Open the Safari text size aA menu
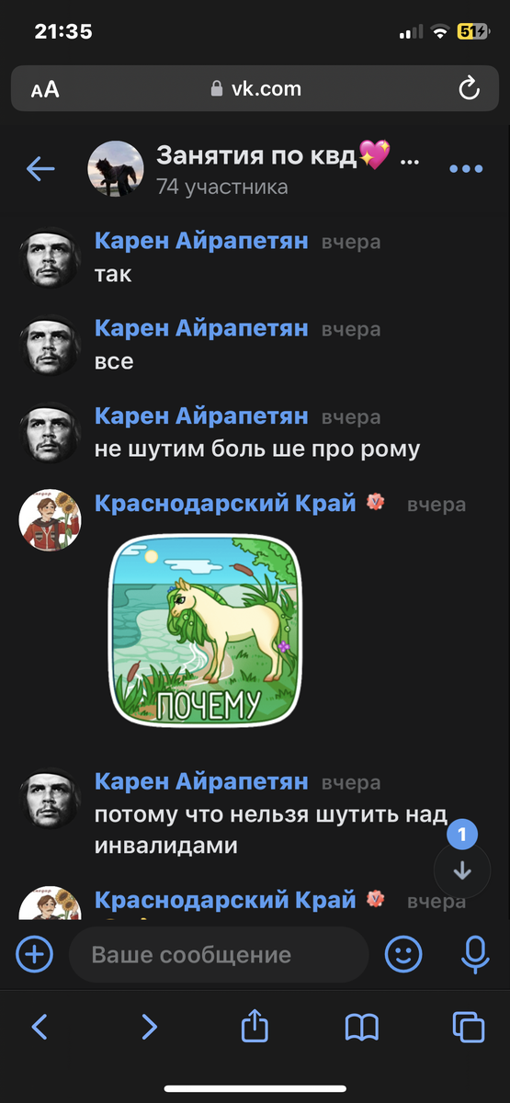The height and width of the screenshot is (1103, 510). pyautogui.click(x=45, y=89)
